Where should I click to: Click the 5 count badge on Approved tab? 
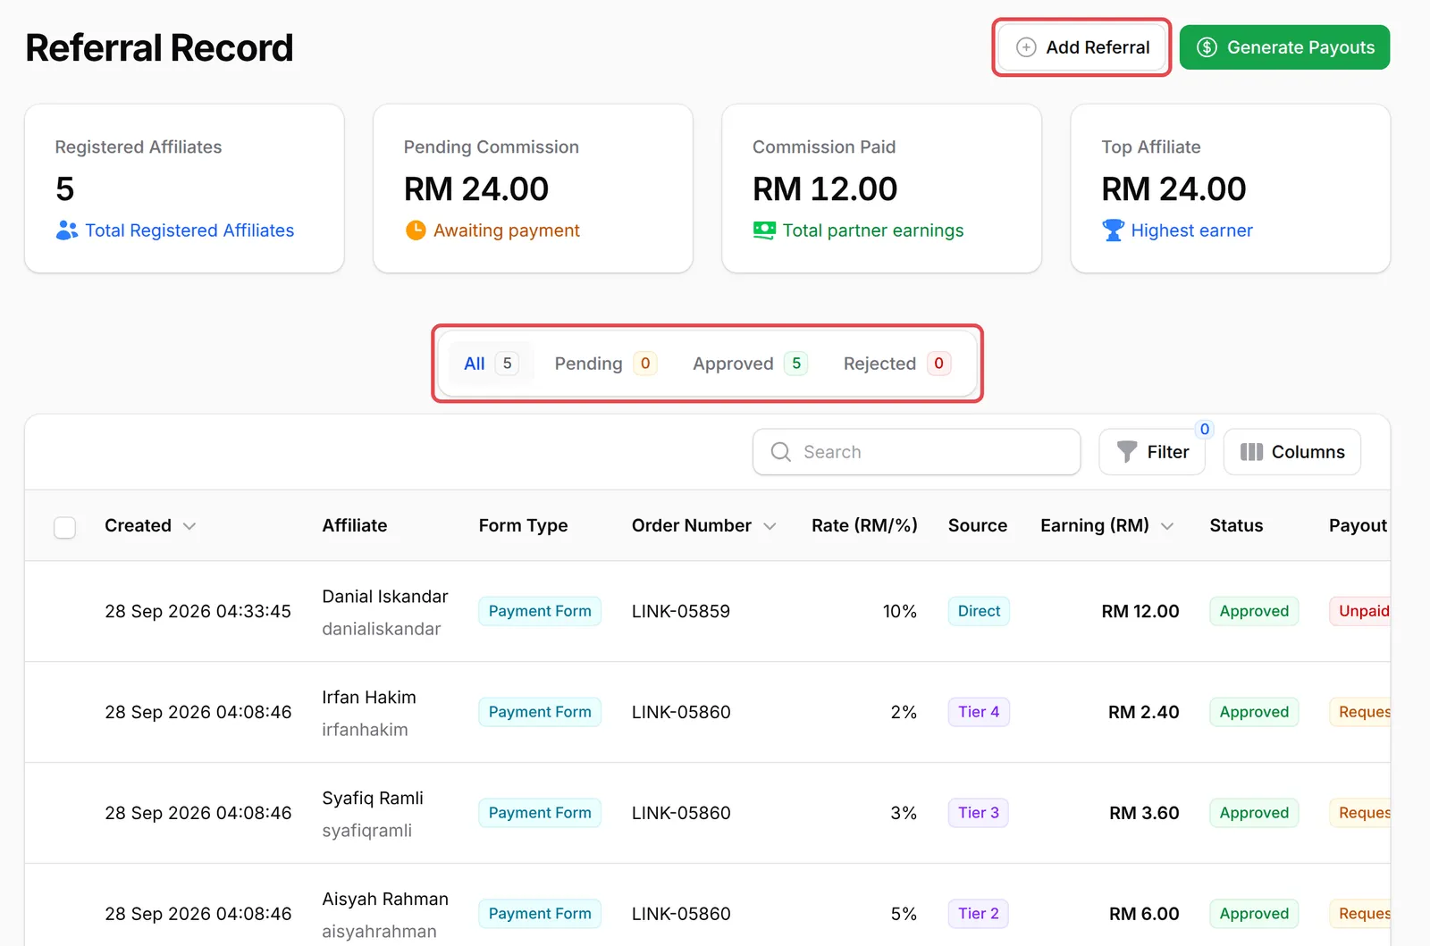796,364
